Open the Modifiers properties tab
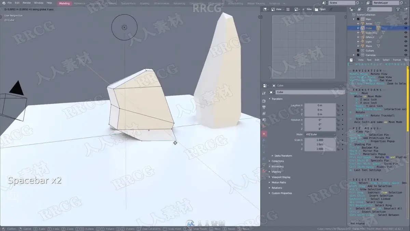The height and width of the screenshot is (231, 410). pyautogui.click(x=264, y=140)
